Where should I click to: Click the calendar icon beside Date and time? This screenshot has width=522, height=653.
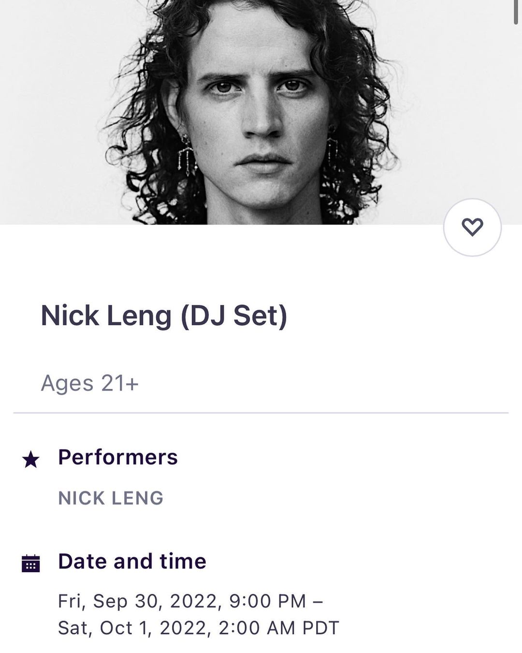(31, 564)
